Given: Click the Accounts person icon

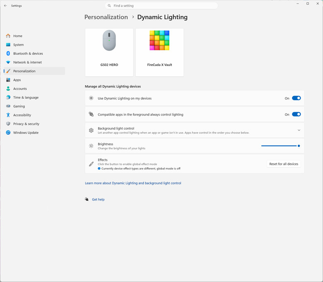Looking at the screenshot, I should click(x=8, y=89).
